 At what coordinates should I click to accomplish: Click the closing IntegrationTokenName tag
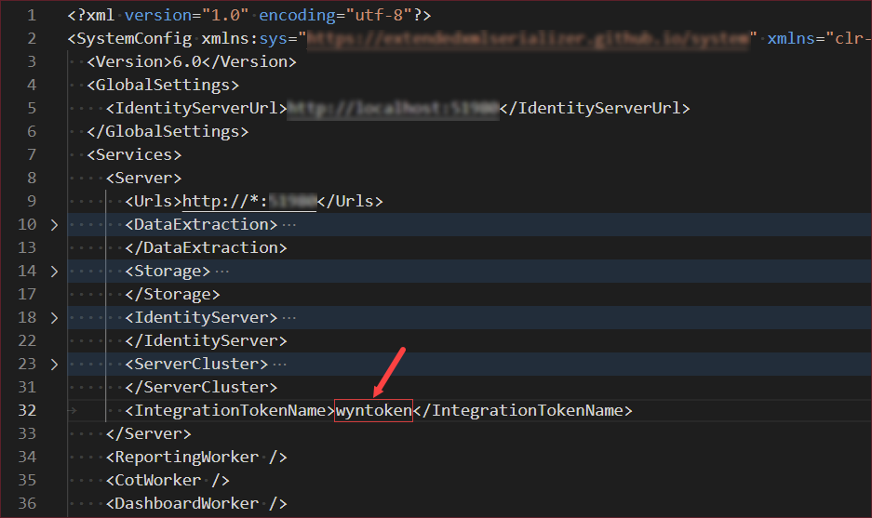(x=523, y=411)
